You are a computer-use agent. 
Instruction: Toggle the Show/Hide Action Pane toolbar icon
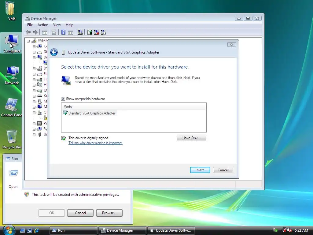pos(71,32)
